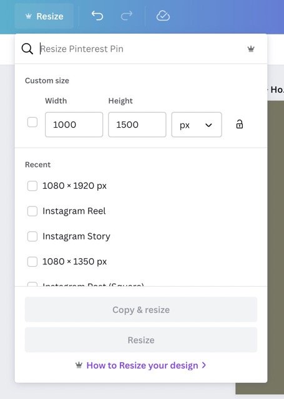284x399 pixels.
Task: Click crown icon next to resize help link
Action: point(79,365)
